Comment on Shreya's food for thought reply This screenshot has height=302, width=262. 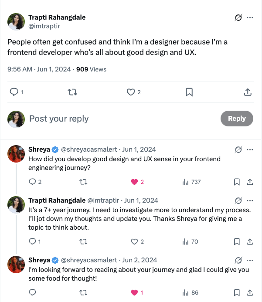pyautogui.click(x=32, y=292)
